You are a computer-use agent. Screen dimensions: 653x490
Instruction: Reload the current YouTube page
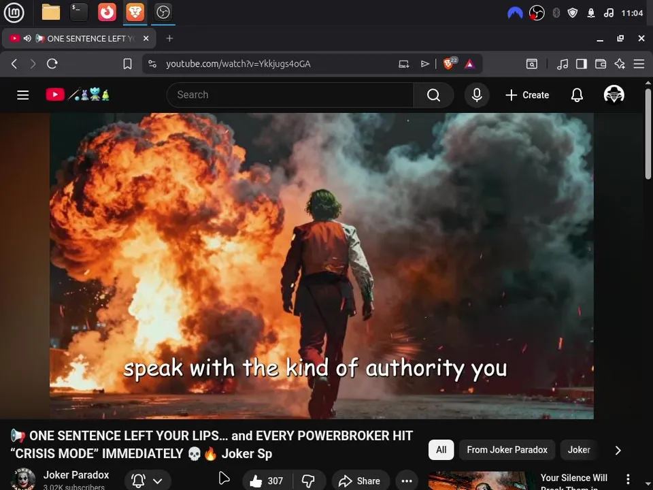pos(52,64)
